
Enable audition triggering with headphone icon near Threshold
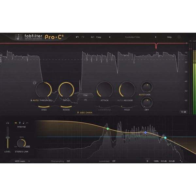click(x=35, y=83)
